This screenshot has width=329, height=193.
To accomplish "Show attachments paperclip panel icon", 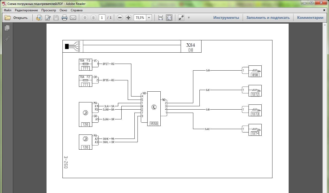I will pyautogui.click(x=7, y=39).
